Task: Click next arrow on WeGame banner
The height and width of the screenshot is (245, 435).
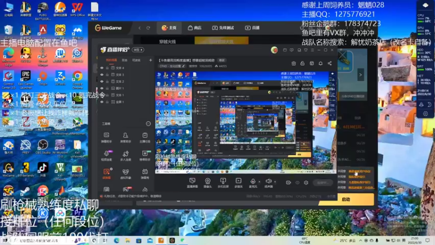Action: (361, 75)
